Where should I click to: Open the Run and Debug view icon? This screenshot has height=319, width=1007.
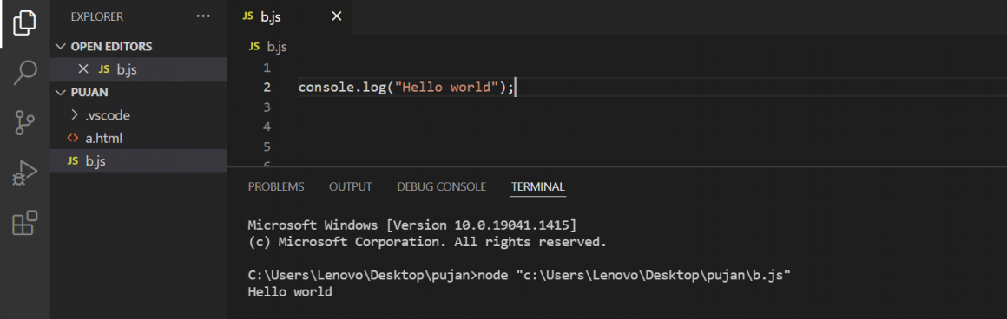pyautogui.click(x=25, y=173)
